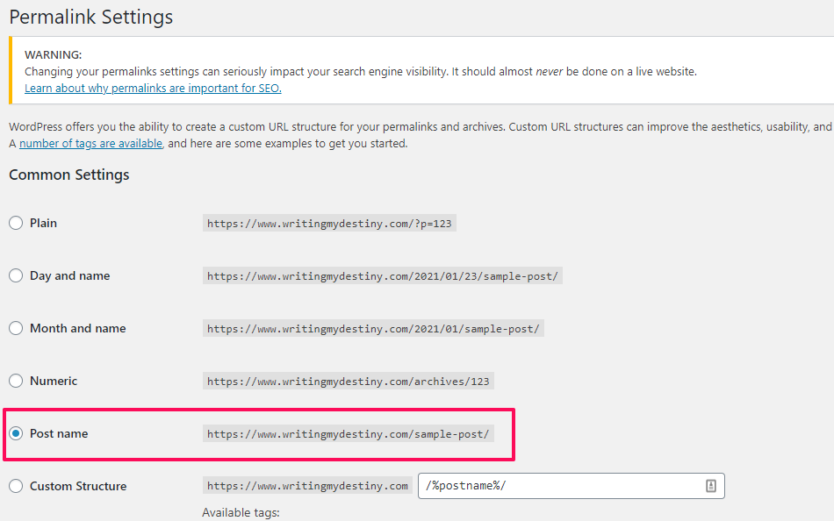
Task: Enable the Month and name radio button
Action: click(16, 328)
